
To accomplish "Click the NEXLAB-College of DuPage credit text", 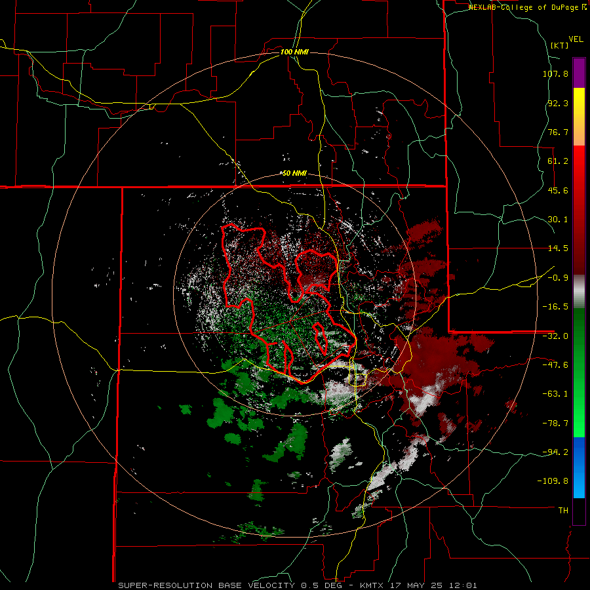I will point(527,7).
